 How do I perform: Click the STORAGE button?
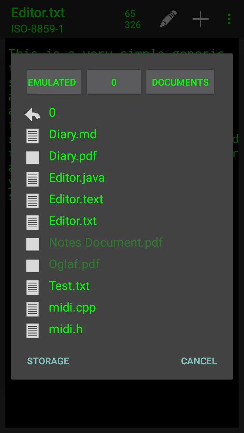click(48, 361)
